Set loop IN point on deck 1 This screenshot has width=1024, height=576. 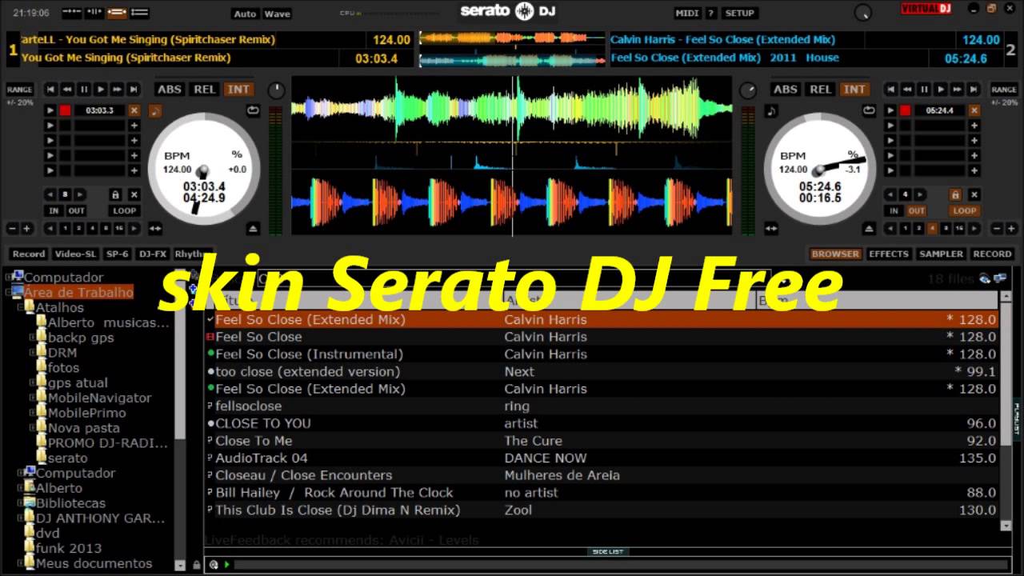click(54, 211)
